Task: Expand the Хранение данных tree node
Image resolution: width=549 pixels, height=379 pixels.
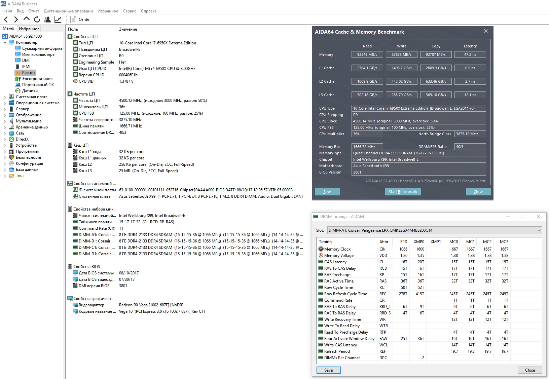Action: (5, 127)
